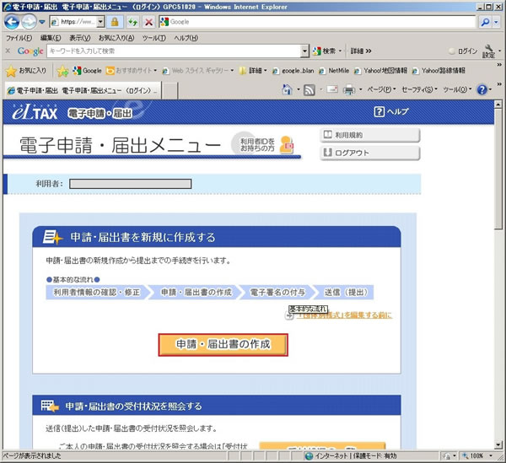The width and height of the screenshot is (506, 463).
Task: Click 詳細 >> on the Google toolbar
Action: (x=361, y=51)
